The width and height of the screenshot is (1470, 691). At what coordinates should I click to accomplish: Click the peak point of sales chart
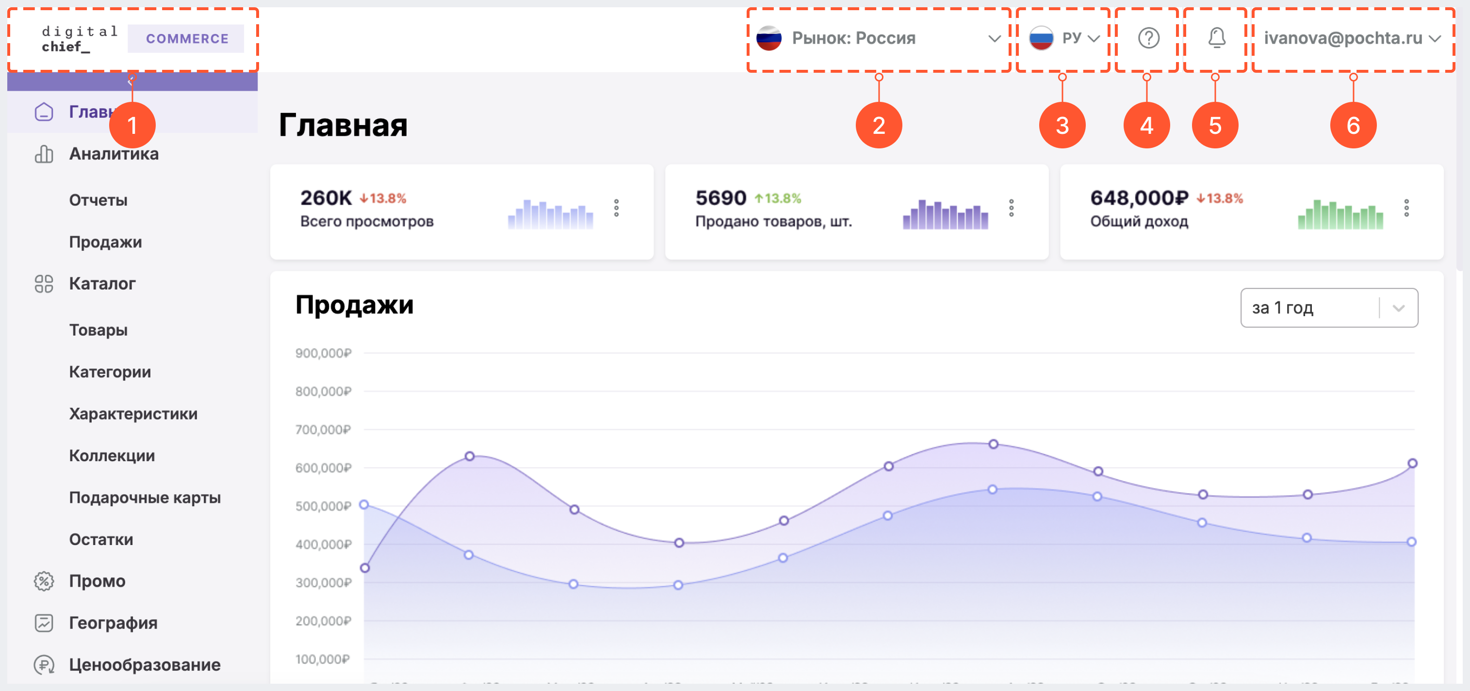[x=994, y=444]
